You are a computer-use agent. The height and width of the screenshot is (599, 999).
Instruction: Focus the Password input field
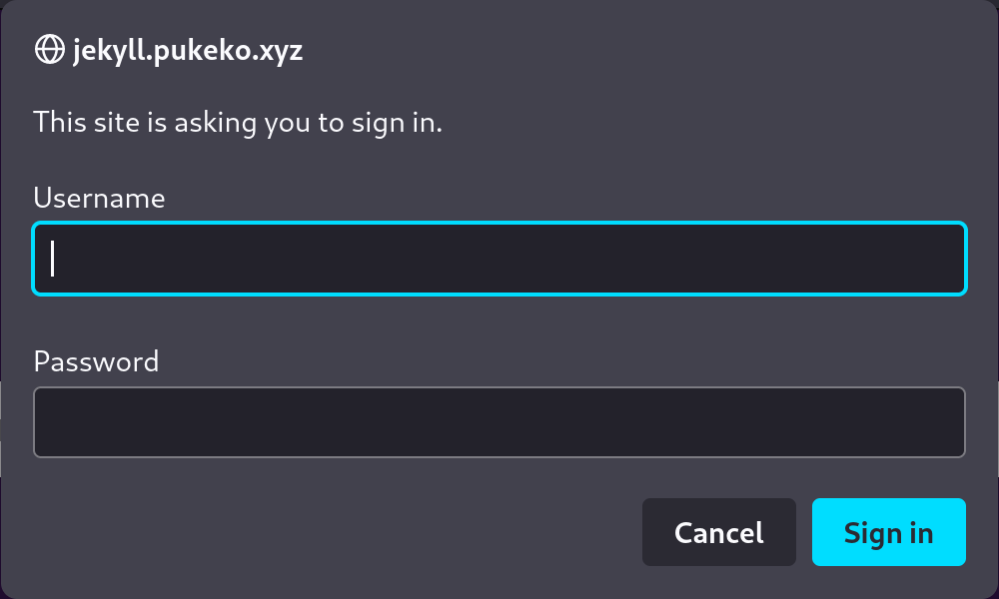499,422
